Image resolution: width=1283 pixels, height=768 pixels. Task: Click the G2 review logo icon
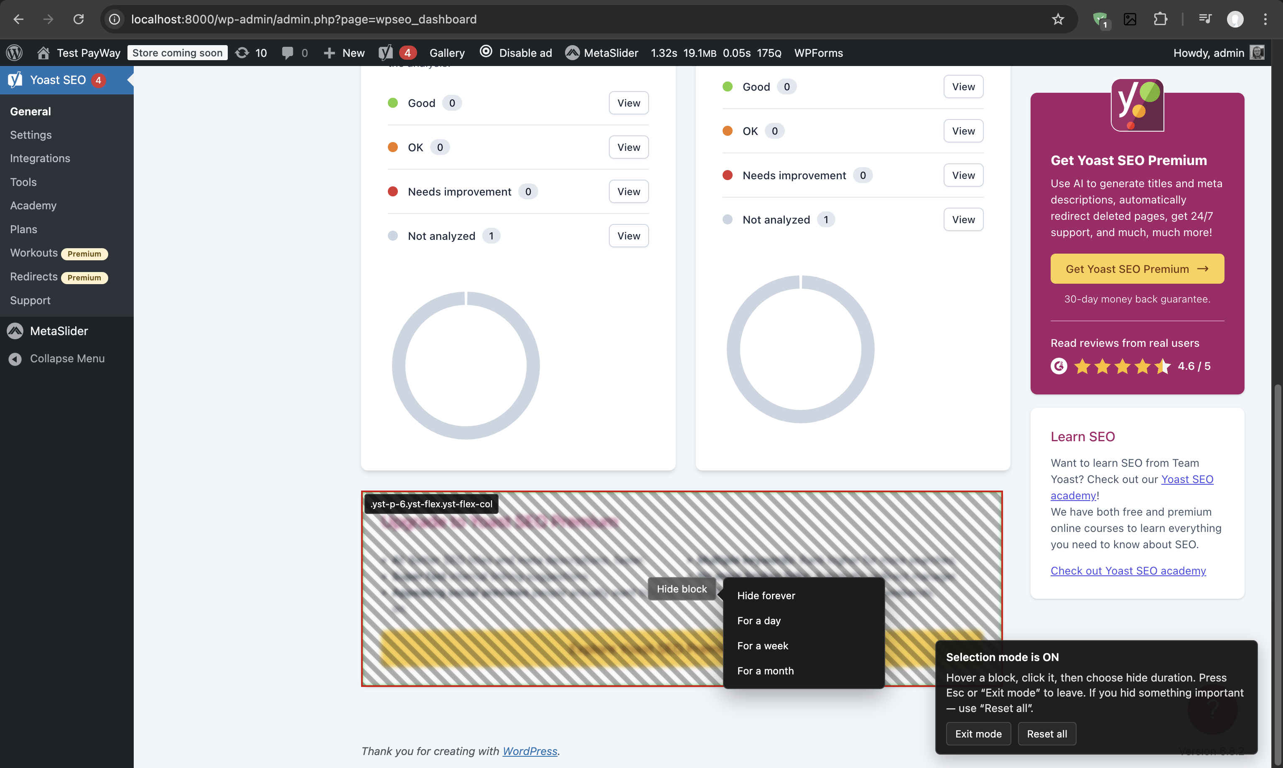point(1059,366)
